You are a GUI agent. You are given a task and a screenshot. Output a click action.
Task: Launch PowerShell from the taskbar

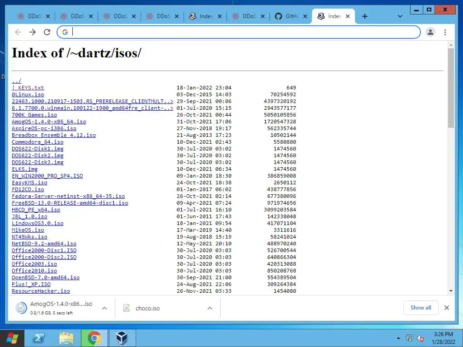tap(39, 338)
